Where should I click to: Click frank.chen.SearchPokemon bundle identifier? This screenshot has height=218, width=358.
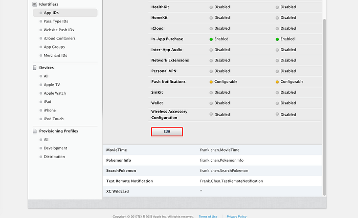(x=224, y=171)
